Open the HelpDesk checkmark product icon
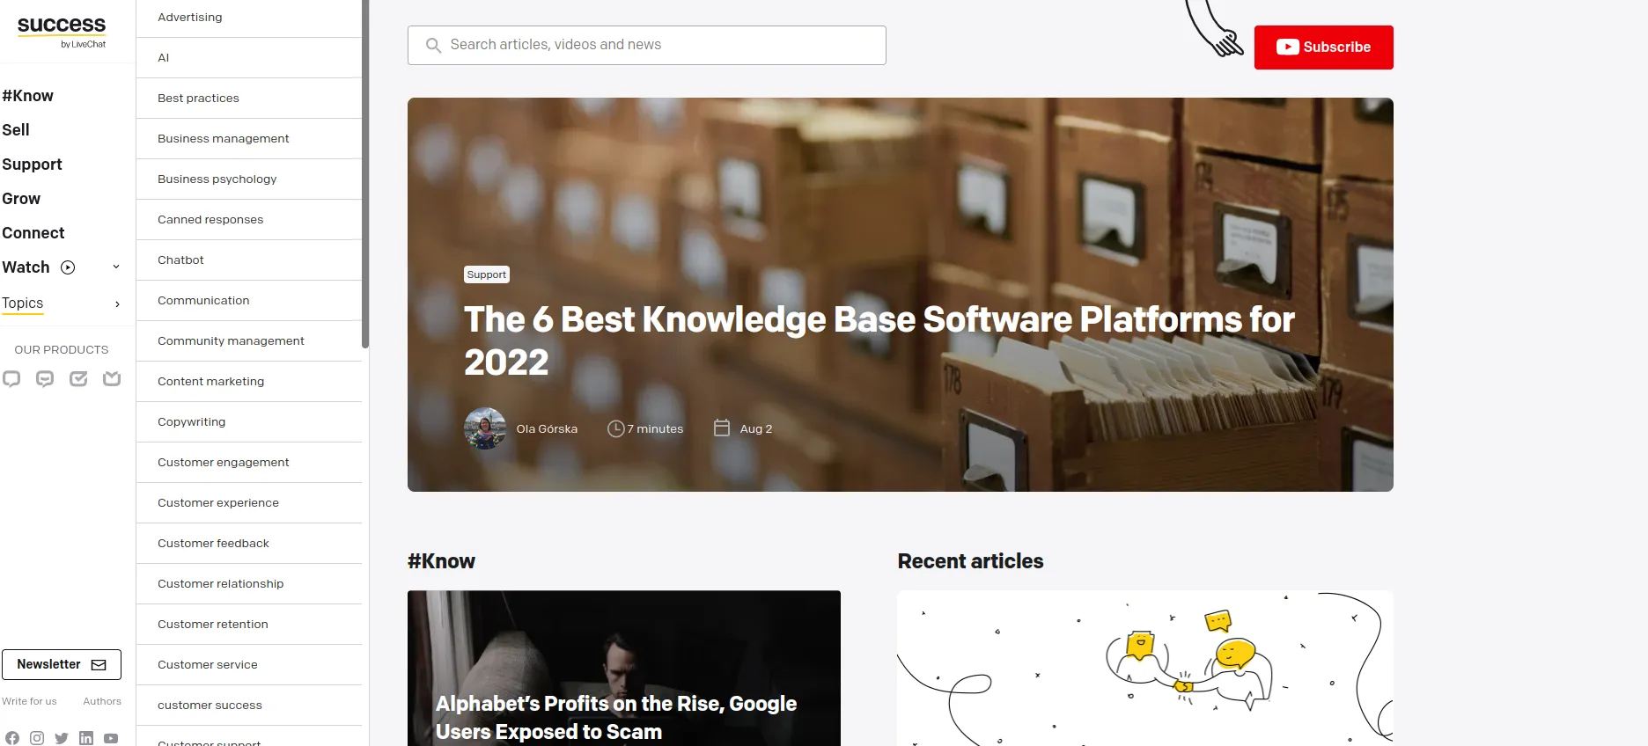Viewport: 1648px width, 746px height. [x=78, y=379]
